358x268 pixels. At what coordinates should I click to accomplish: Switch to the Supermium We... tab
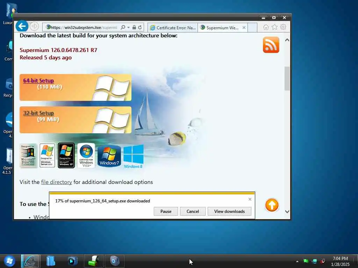[220, 28]
